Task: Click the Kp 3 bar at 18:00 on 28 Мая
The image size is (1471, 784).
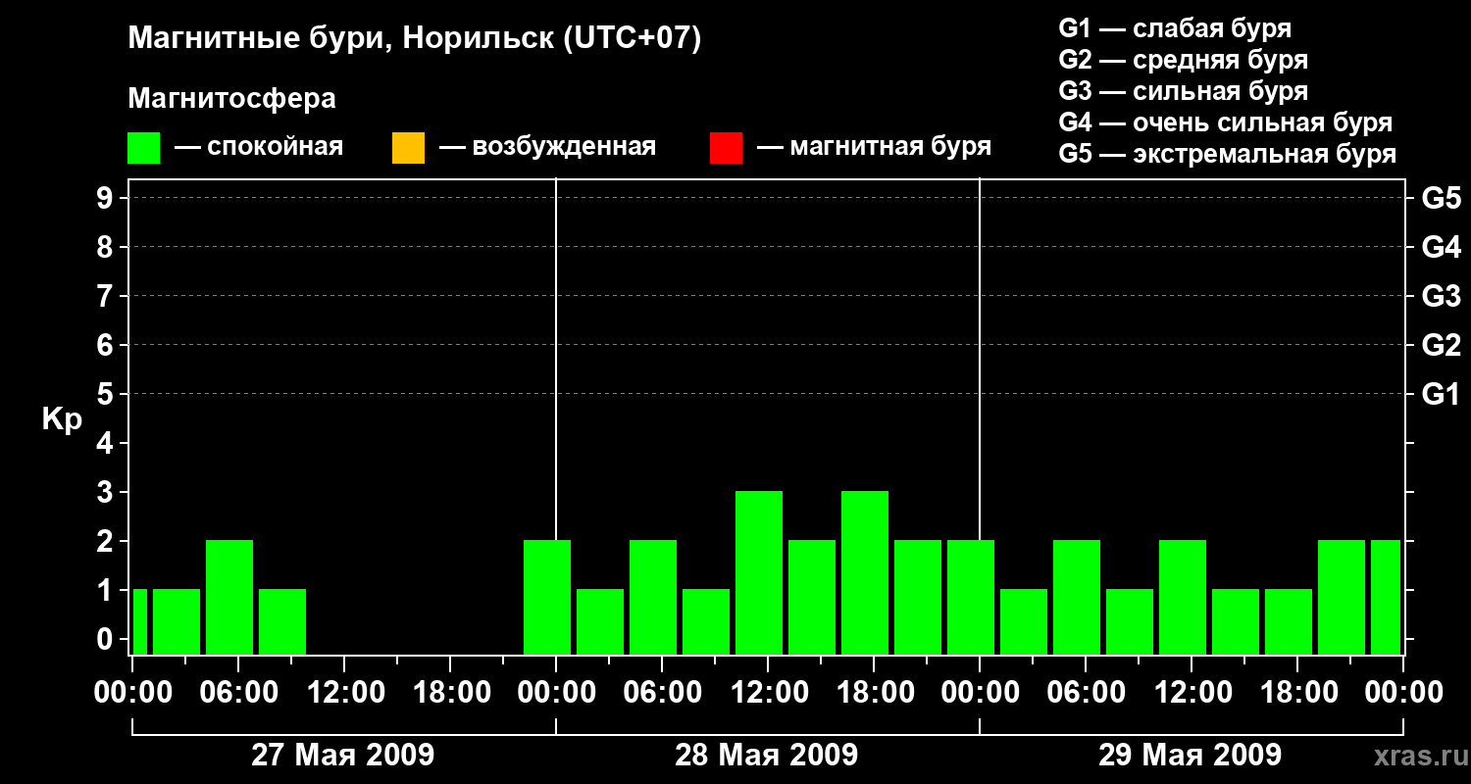Action: [865, 572]
